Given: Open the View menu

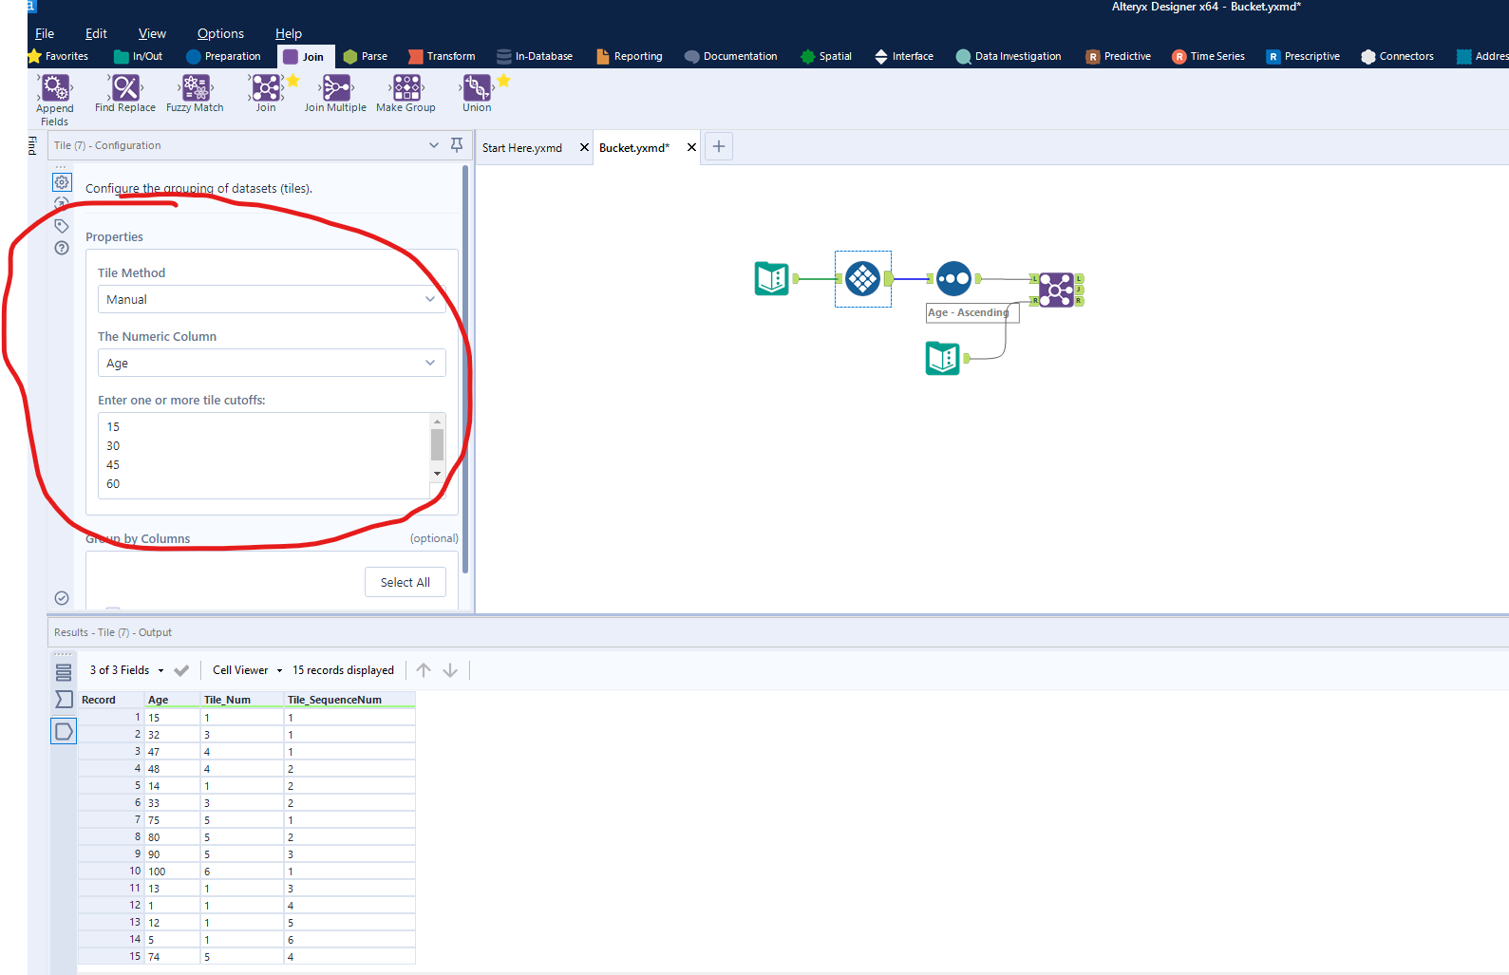Looking at the screenshot, I should tap(152, 33).
